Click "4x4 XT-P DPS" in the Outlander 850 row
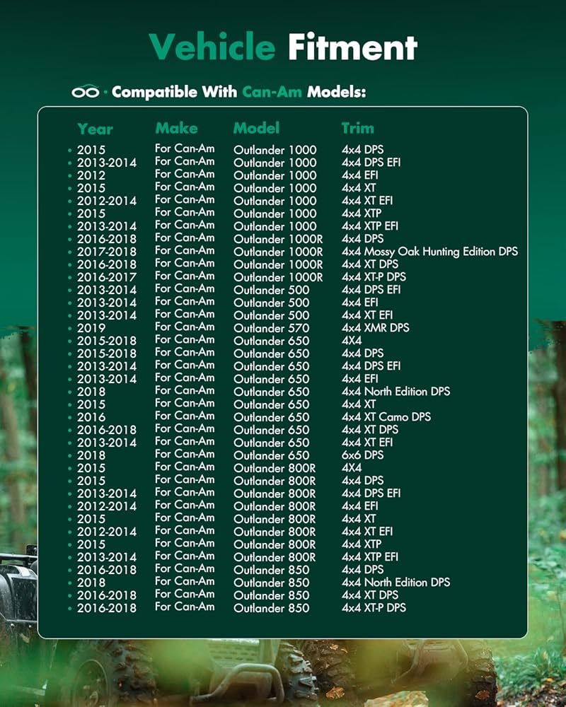Image resolution: width=566 pixels, height=707 pixels. (x=374, y=608)
